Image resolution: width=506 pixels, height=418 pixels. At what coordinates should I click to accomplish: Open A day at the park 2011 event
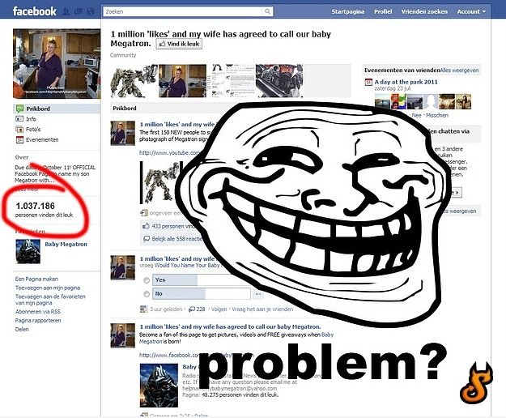tap(406, 82)
